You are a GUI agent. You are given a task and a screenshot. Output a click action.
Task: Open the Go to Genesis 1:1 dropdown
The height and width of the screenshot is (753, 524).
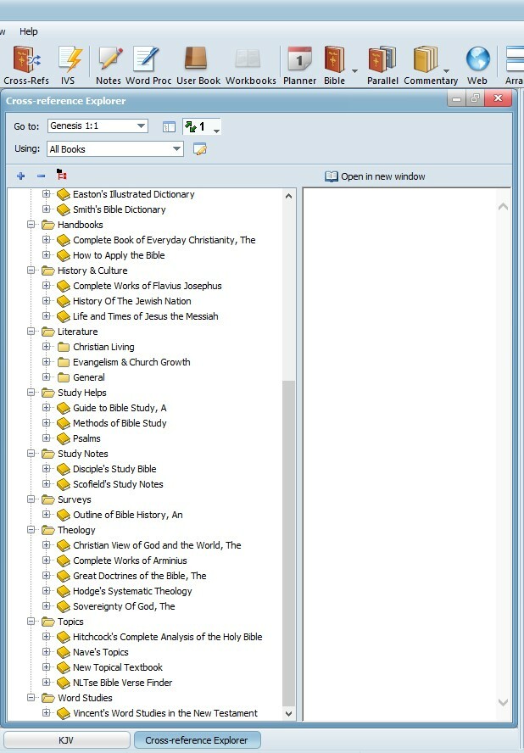141,126
